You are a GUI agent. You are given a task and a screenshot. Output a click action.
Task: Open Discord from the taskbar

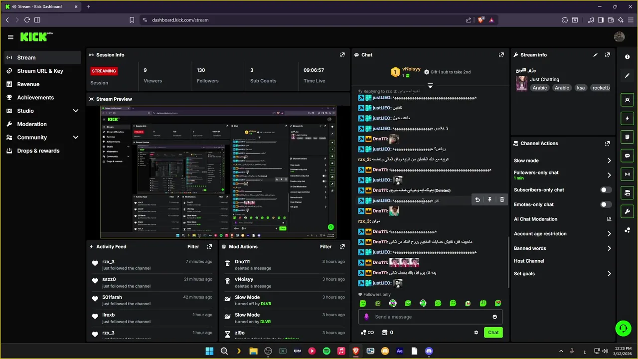pyautogui.click(x=429, y=351)
